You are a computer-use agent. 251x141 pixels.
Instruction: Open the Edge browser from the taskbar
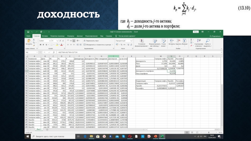[x=85, y=136]
